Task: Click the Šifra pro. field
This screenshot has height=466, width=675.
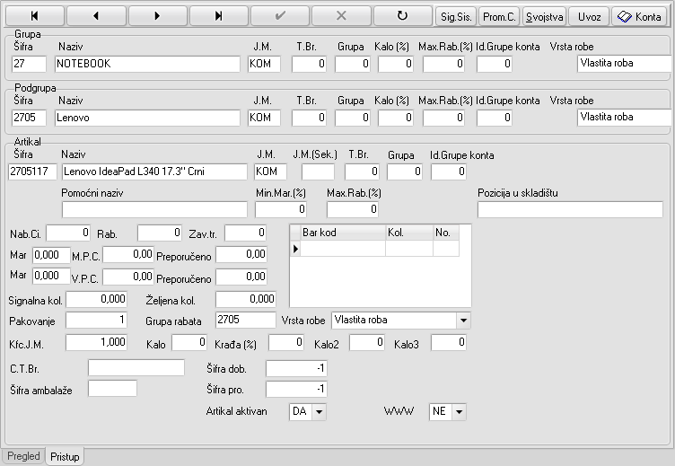Action: (296, 390)
